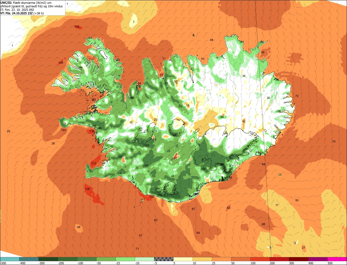Screen dimensions: 347x265
Task: Pick the dark maroon legend swatch between 300 and 400
Action: click(x=298, y=259)
